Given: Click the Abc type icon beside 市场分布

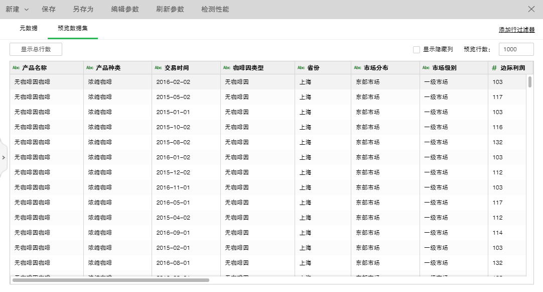Looking at the screenshot, I should coord(357,68).
